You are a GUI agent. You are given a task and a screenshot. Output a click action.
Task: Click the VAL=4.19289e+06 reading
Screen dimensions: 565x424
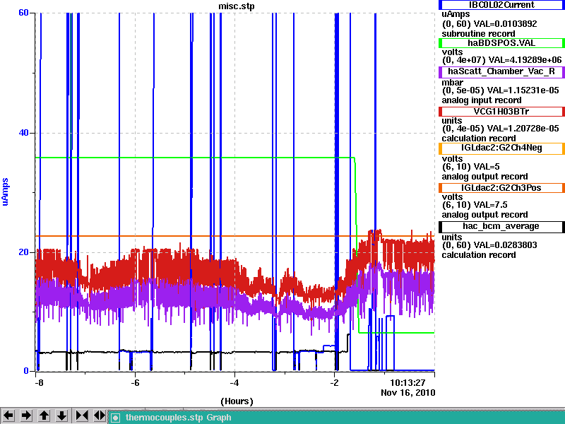(525, 60)
